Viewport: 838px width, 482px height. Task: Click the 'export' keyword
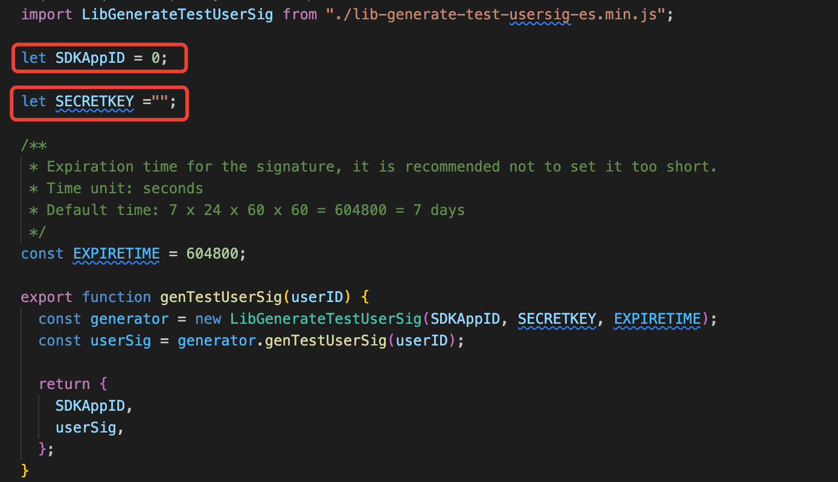[46, 297]
